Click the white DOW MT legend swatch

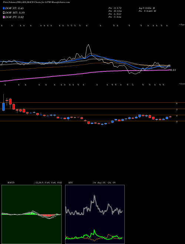coord(4,13)
